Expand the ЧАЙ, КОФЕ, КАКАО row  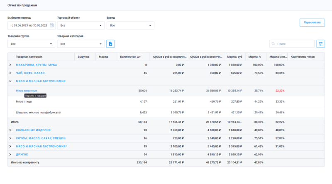pos(10,73)
